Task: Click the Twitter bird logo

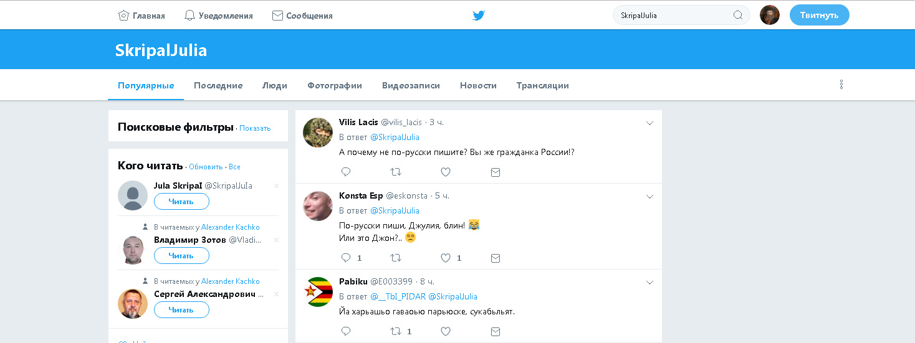Action: [x=478, y=16]
